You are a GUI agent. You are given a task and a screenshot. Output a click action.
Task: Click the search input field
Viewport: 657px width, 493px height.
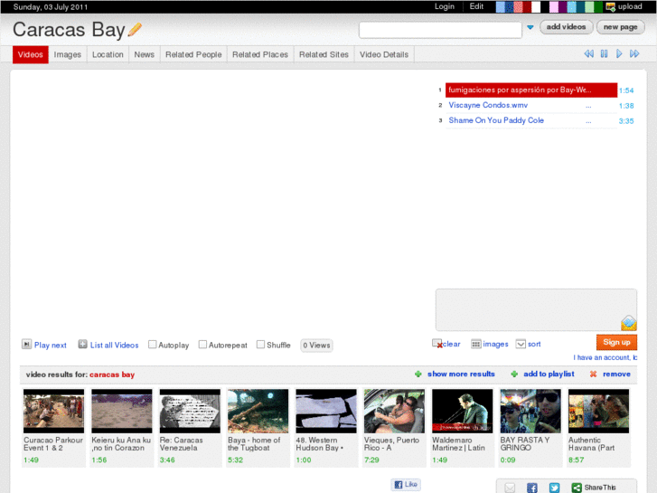coord(440,30)
